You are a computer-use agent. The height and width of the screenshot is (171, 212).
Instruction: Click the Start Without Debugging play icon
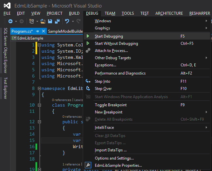click(x=88, y=43)
